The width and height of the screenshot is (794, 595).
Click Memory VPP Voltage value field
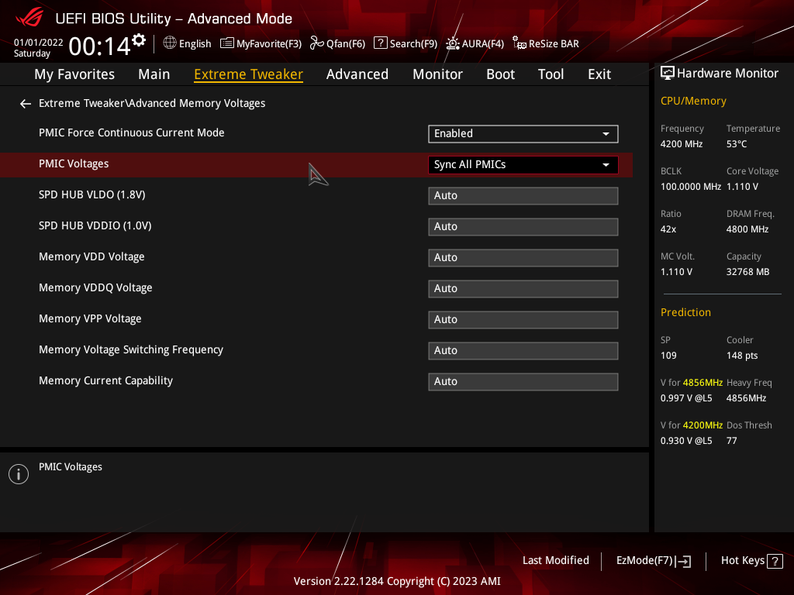coord(523,320)
